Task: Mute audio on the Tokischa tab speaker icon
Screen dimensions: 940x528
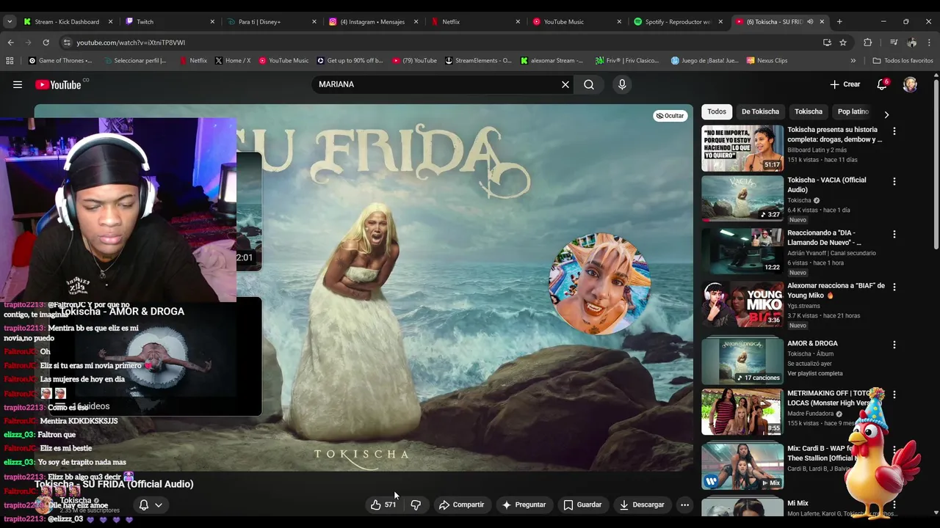Action: (810, 22)
